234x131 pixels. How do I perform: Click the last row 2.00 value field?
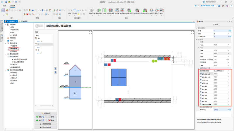pos(220,104)
